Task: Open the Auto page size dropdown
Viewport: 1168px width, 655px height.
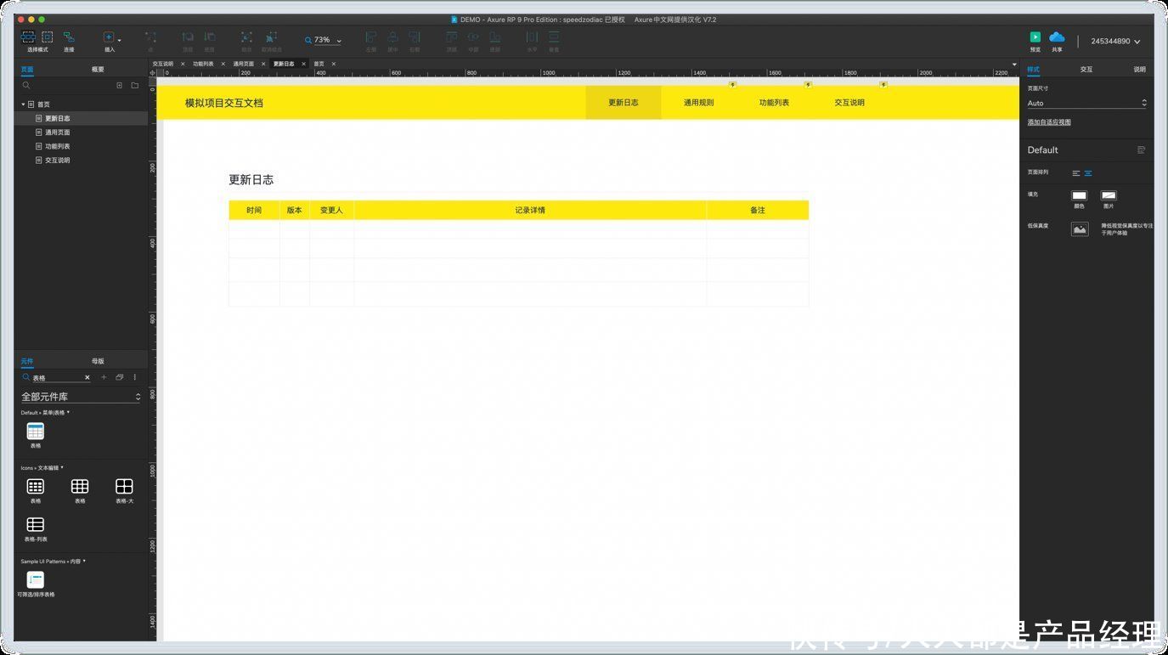Action: [x=1086, y=104]
